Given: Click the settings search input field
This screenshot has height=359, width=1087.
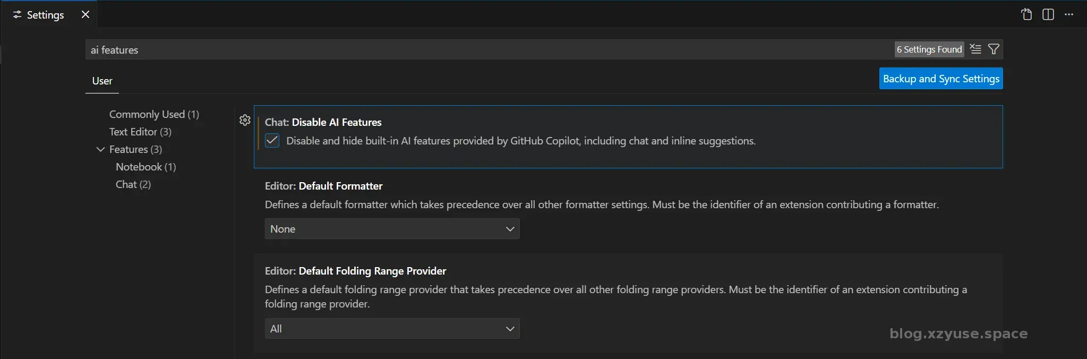Looking at the screenshot, I should [x=478, y=50].
